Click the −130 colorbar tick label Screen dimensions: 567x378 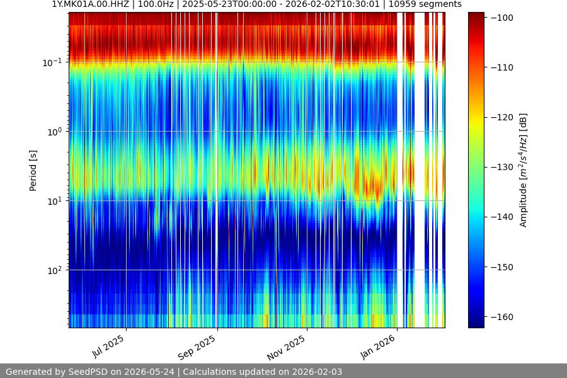tap(501, 167)
